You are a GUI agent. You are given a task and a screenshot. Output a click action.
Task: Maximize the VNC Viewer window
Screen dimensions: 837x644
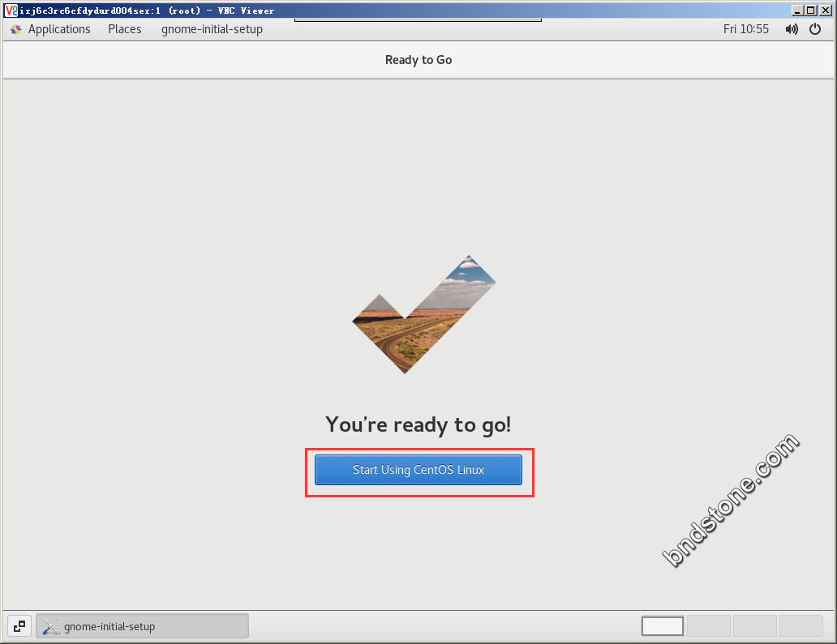pyautogui.click(x=811, y=11)
